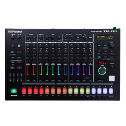Click the Snare Drum CTRL knob

(34, 58)
